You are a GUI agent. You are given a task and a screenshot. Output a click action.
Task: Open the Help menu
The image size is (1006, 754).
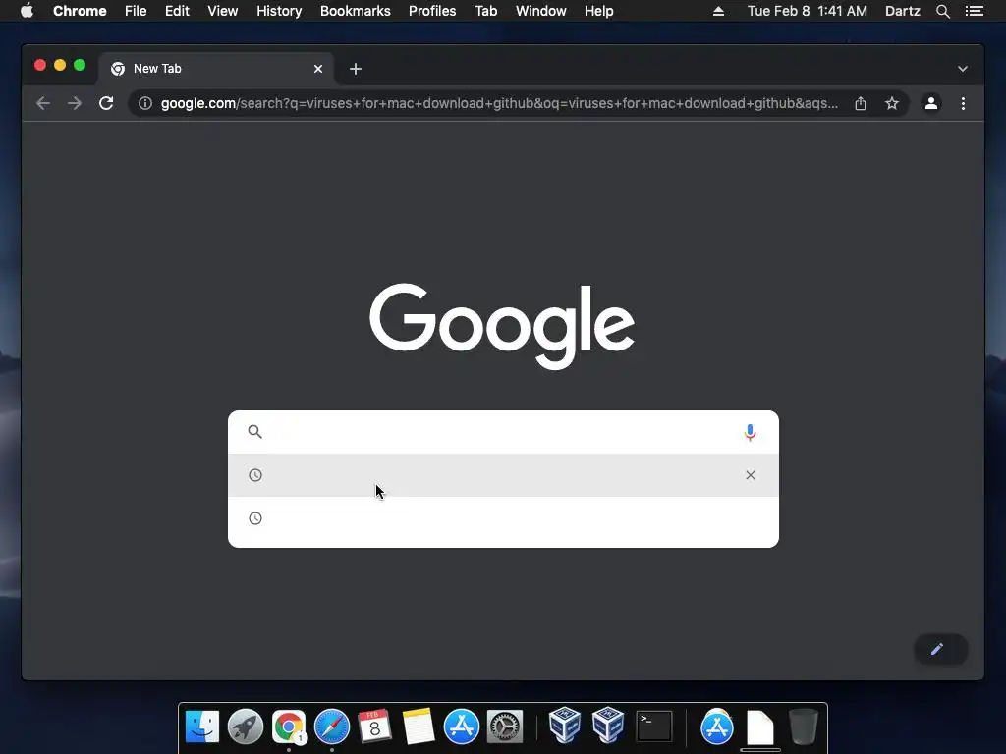pos(598,11)
